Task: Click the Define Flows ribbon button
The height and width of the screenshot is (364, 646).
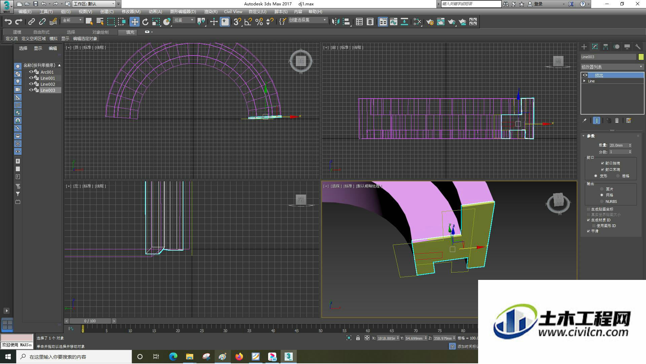Action: point(12,39)
